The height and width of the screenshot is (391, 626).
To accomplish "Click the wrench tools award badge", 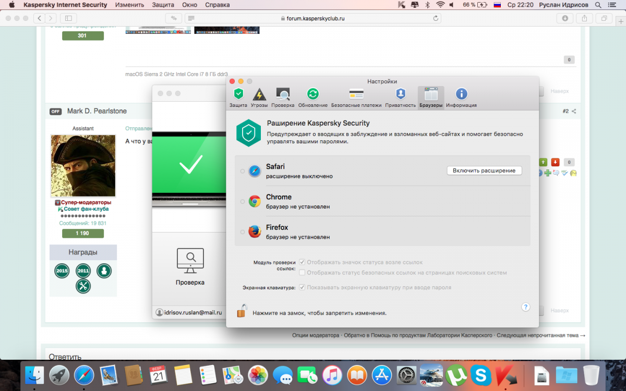I will coord(83,286).
